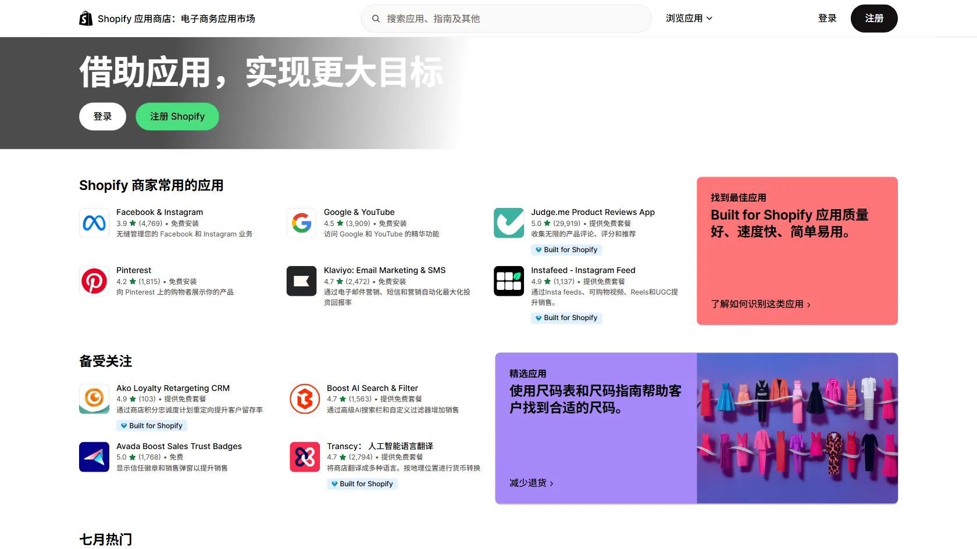Open Boost AI Search & Filter title
Screen dimensions: 977x549
click(372, 389)
